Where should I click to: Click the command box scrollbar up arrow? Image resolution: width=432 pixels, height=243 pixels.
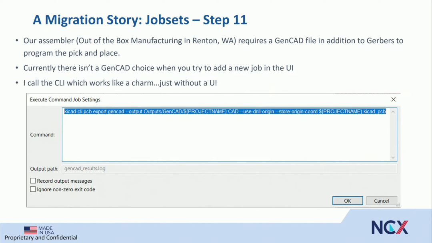393,112
